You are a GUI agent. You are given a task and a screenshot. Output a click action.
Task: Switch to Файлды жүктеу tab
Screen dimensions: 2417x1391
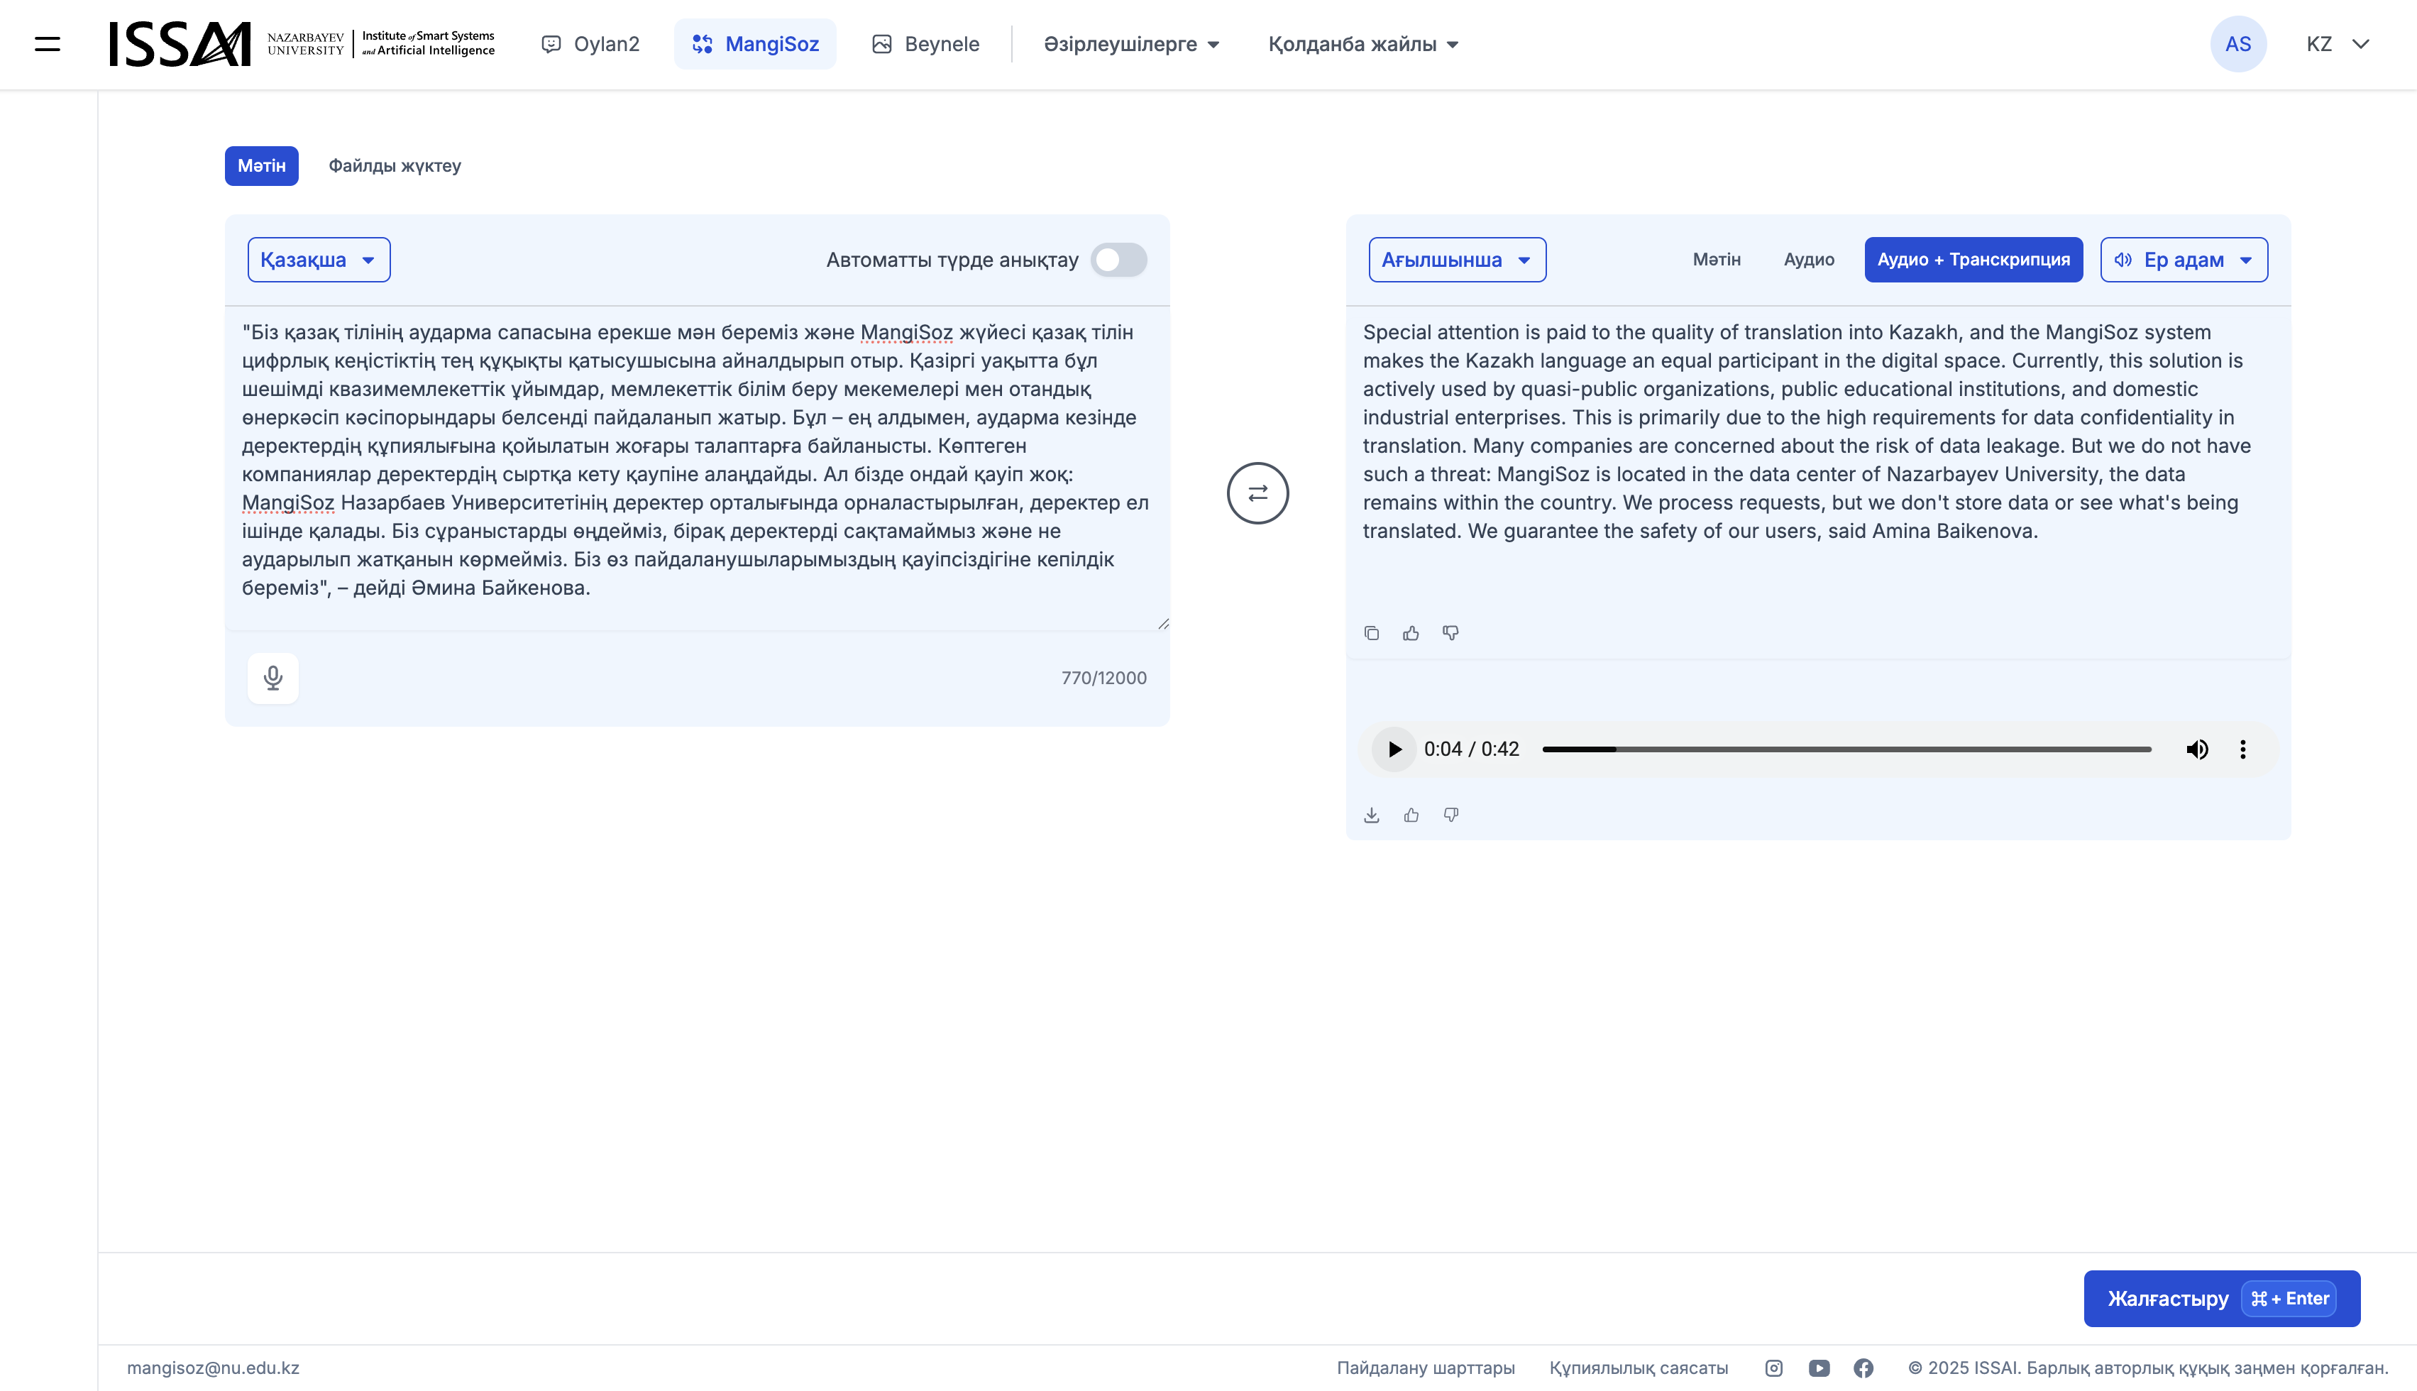[395, 166]
